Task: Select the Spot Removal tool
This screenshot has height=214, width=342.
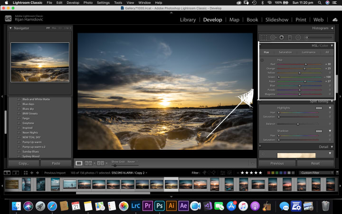Action: tap(273, 38)
